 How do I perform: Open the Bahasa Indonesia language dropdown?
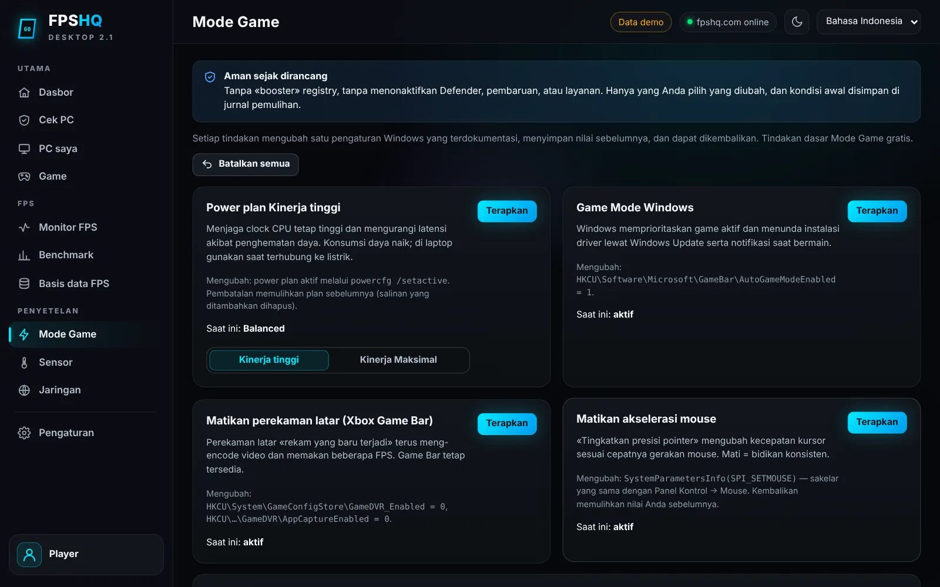click(868, 22)
